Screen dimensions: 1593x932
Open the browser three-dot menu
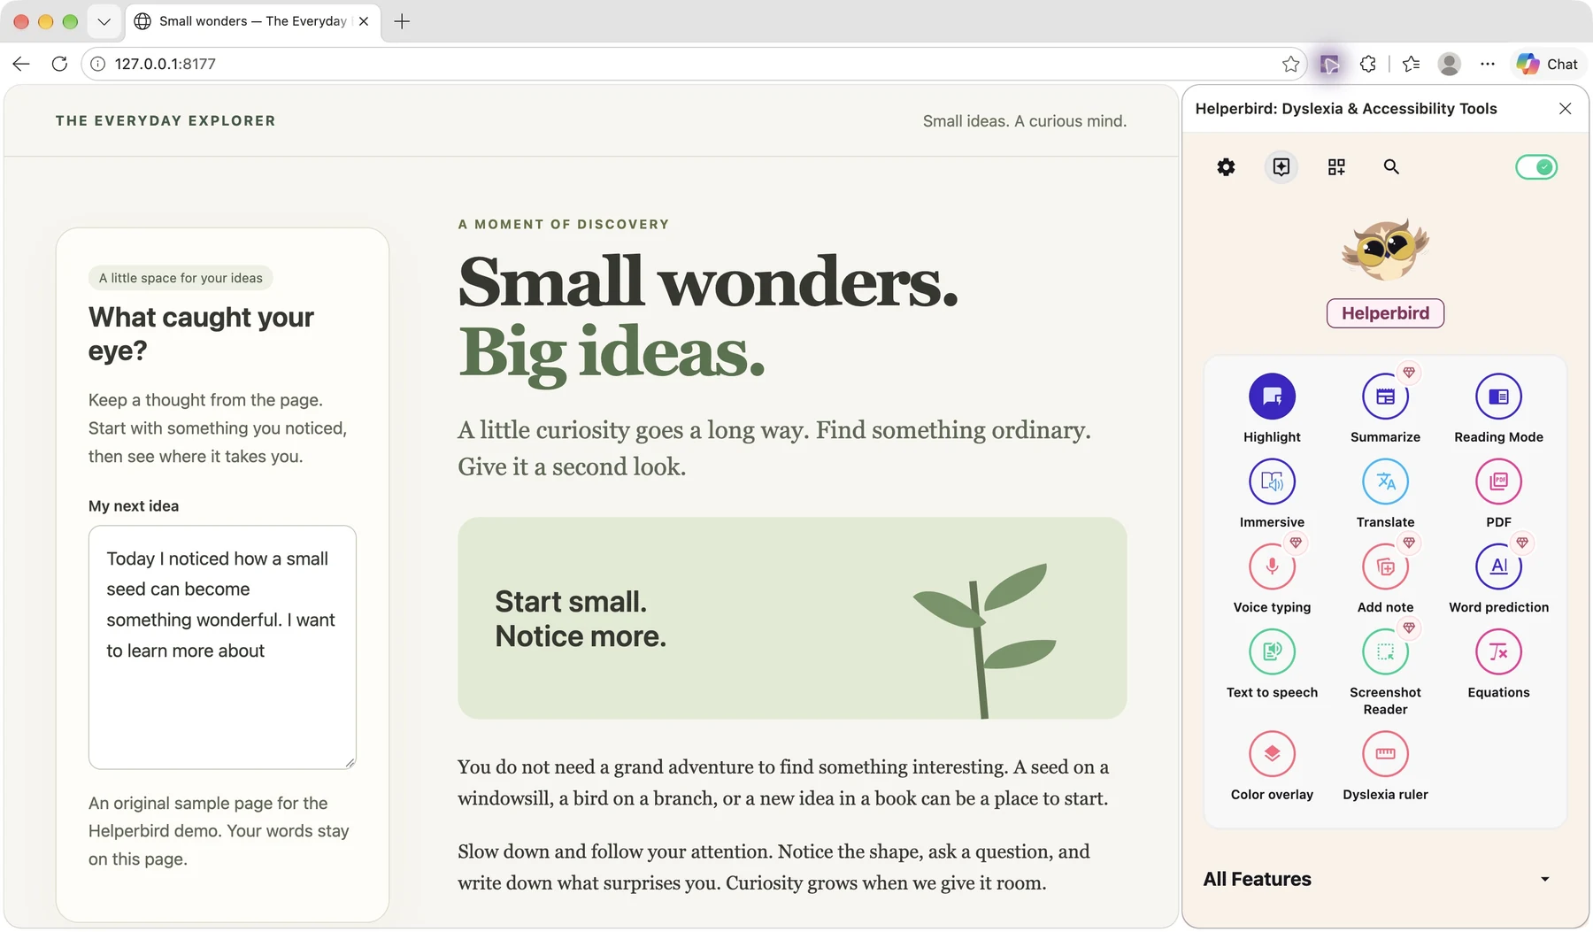point(1488,64)
